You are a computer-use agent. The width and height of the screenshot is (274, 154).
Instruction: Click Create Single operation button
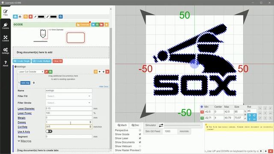coord(22,61)
